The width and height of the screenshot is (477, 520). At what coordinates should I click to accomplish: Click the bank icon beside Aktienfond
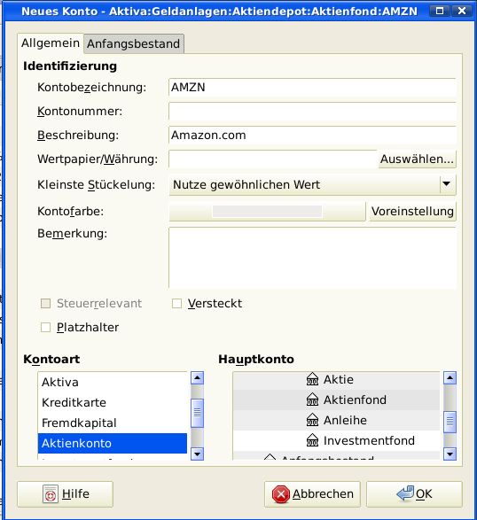[312, 400]
